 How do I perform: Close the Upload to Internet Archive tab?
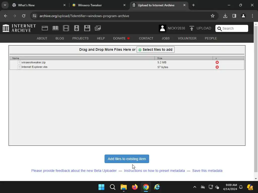(x=184, y=5)
